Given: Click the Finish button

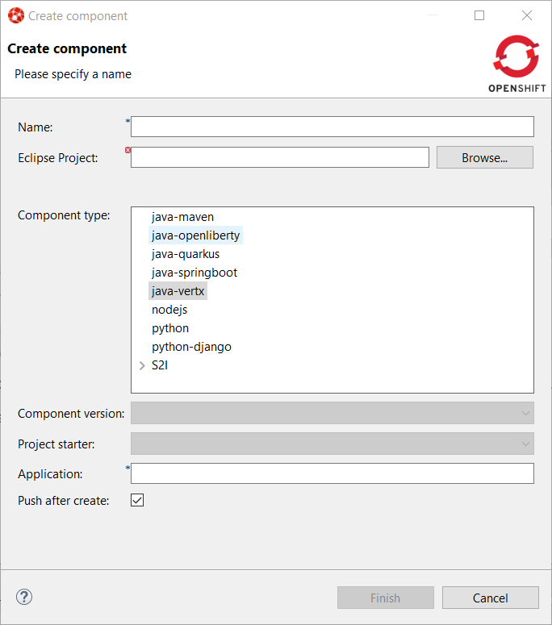Looking at the screenshot, I should (385, 598).
